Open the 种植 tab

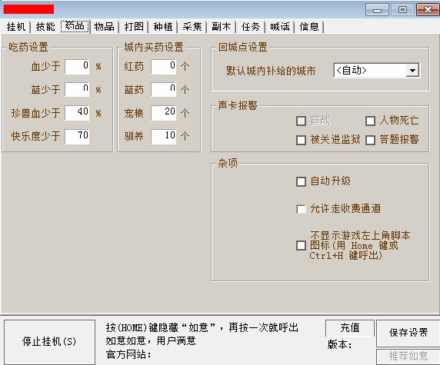tap(163, 27)
